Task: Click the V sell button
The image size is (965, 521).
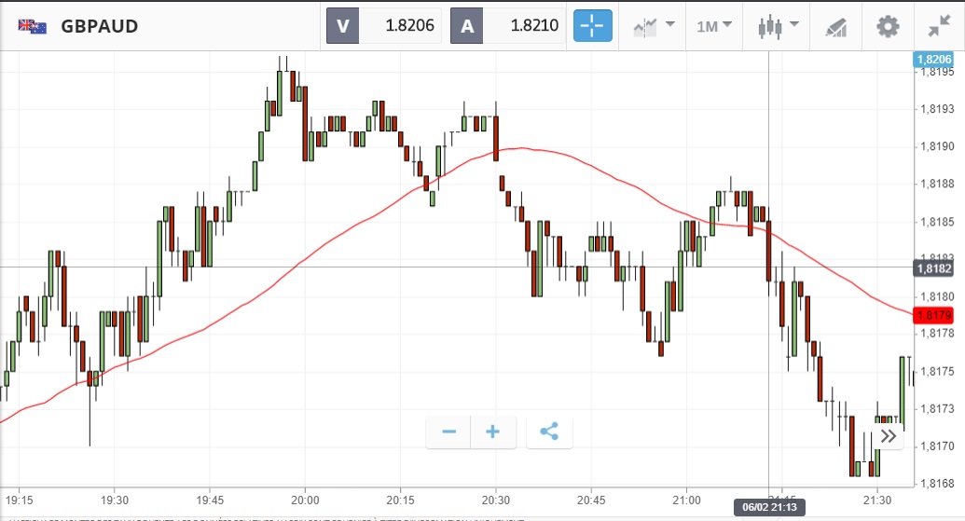Action: [342, 25]
